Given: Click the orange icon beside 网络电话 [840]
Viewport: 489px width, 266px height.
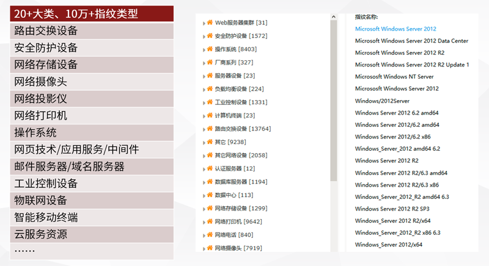Looking at the screenshot, I should click(x=210, y=234).
